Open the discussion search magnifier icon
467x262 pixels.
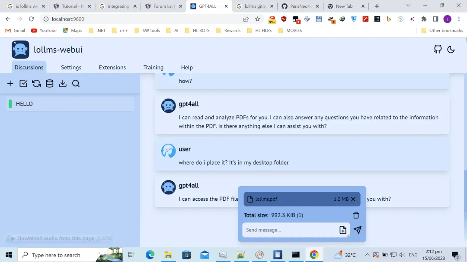(x=76, y=83)
